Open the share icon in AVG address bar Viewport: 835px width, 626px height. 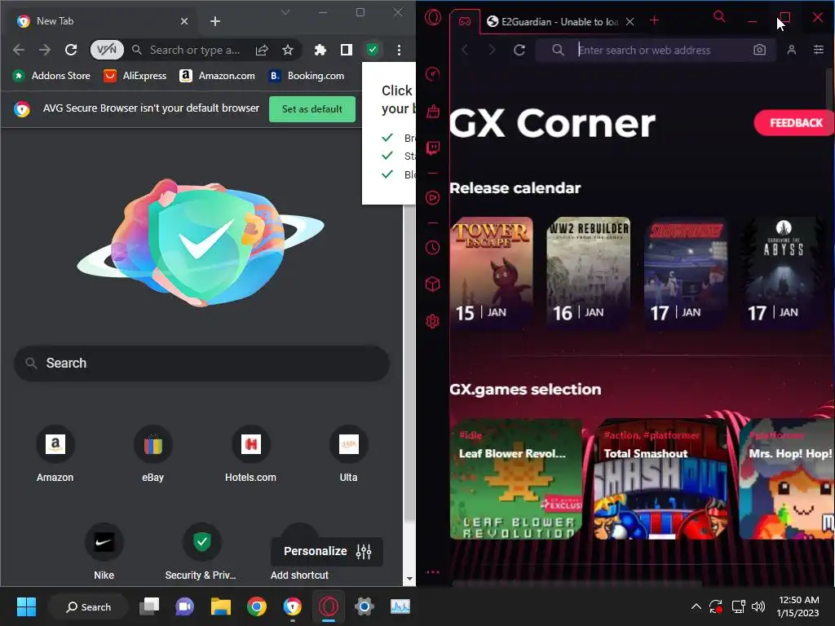tap(262, 50)
